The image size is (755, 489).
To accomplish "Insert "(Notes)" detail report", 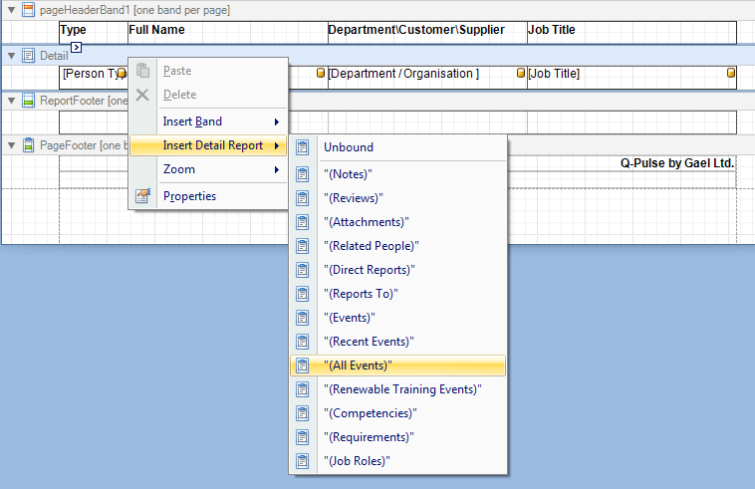I will (398, 173).
